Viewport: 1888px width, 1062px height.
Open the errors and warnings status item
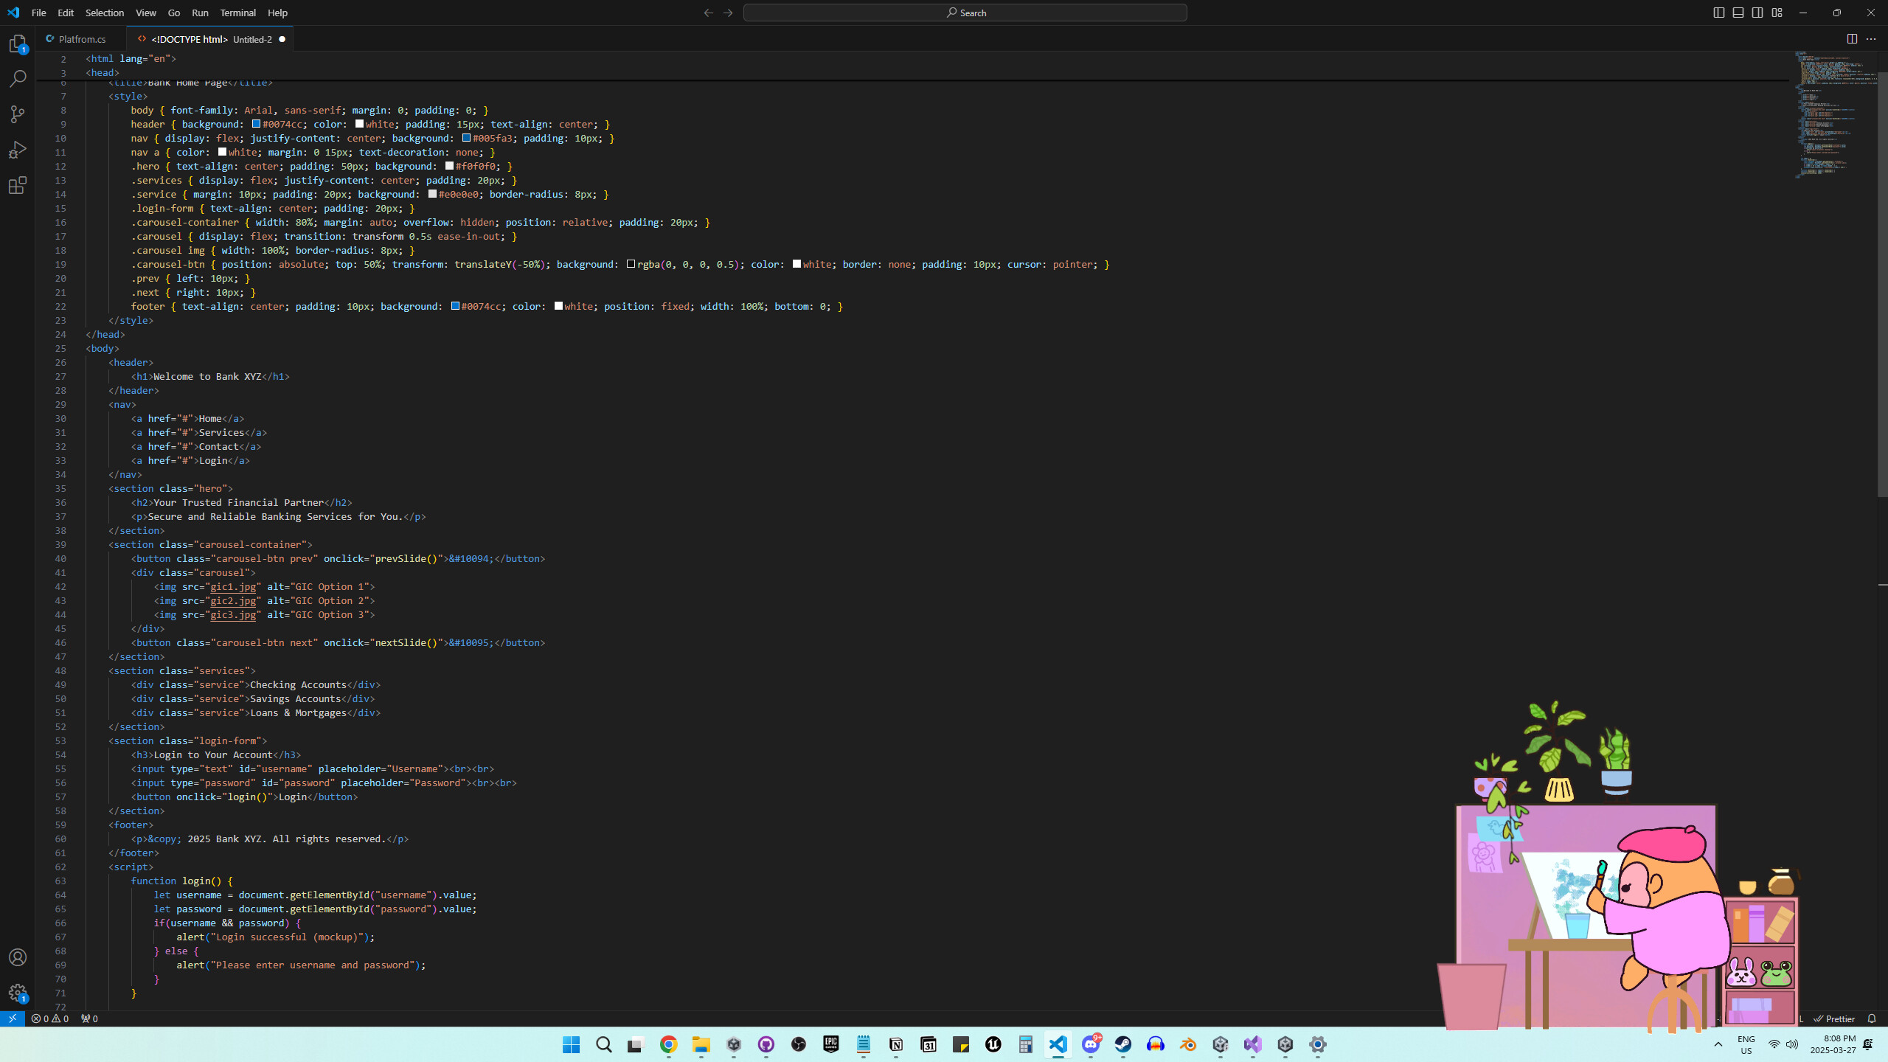coord(52,1018)
